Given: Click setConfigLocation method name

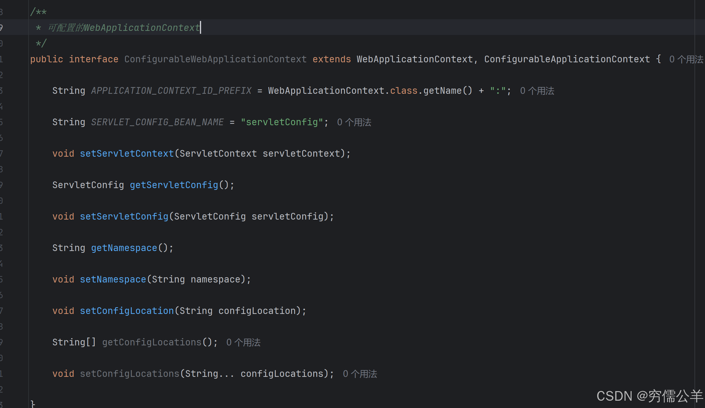Looking at the screenshot, I should [127, 311].
